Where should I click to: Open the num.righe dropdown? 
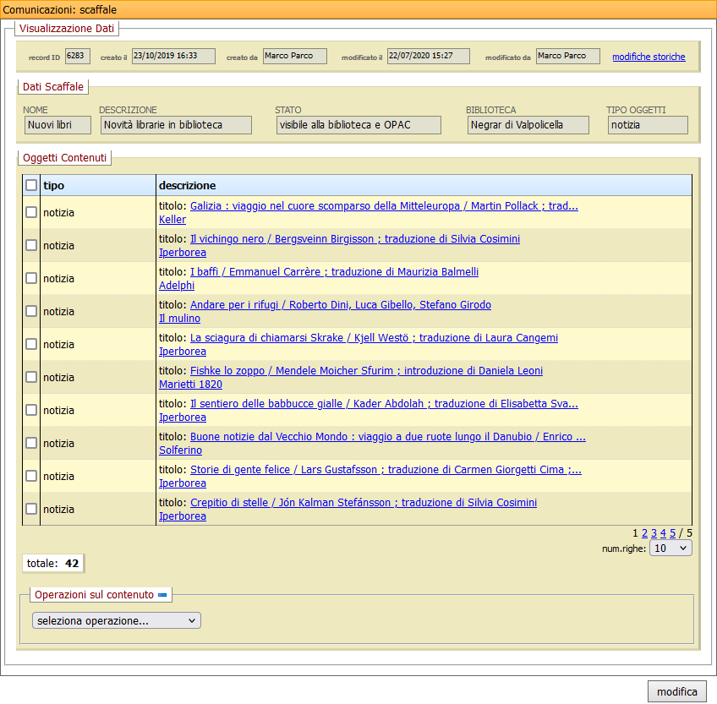[671, 548]
